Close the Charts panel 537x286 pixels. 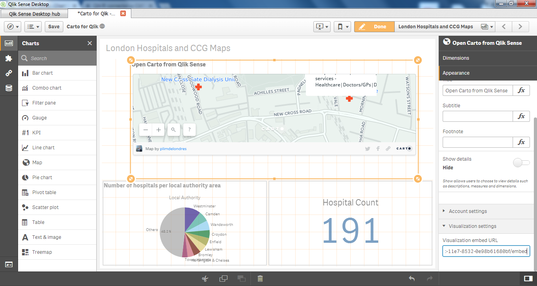click(90, 43)
